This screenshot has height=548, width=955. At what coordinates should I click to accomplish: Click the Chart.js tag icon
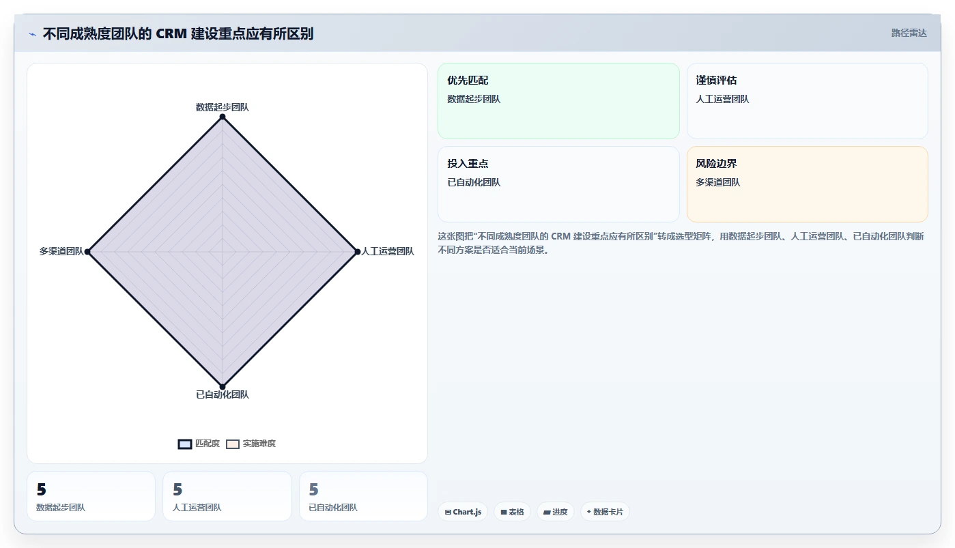[x=448, y=512]
